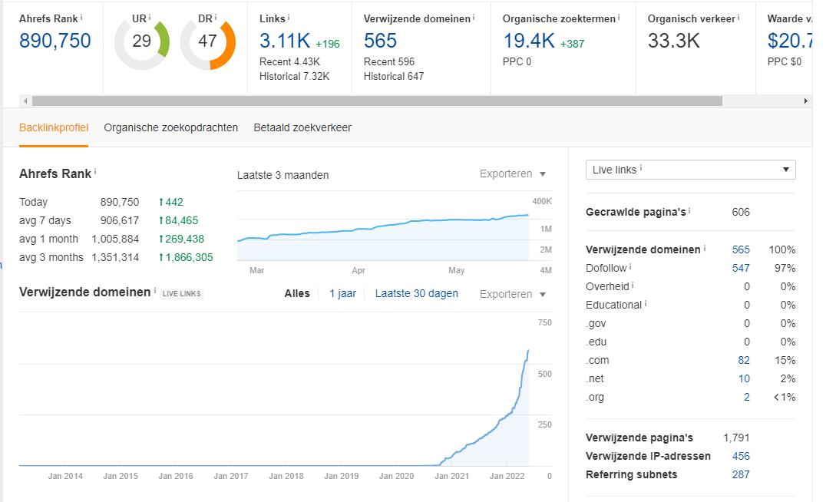Click info icon beside Verwijzende domeinen chart title
The image size is (826, 502).
click(x=155, y=290)
